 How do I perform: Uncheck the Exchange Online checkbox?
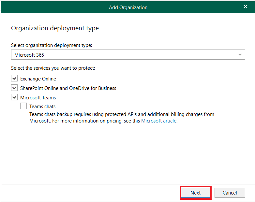(14, 79)
